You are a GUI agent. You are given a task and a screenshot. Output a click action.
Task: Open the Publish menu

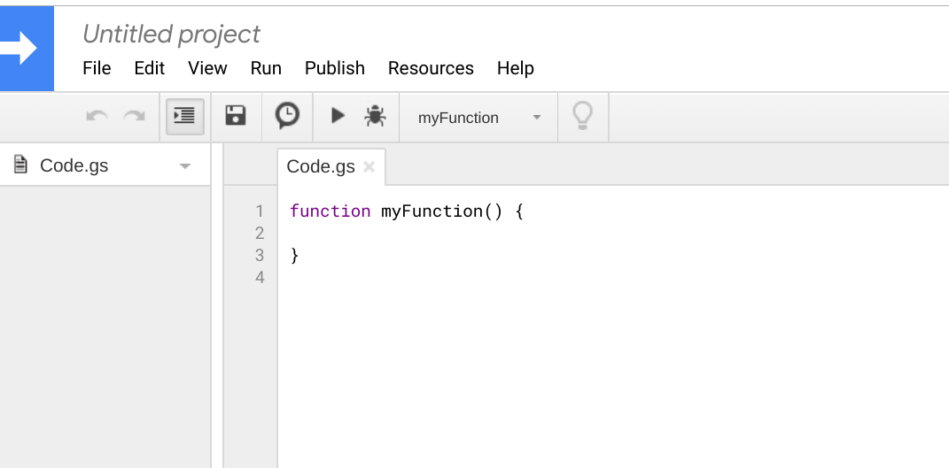click(334, 68)
